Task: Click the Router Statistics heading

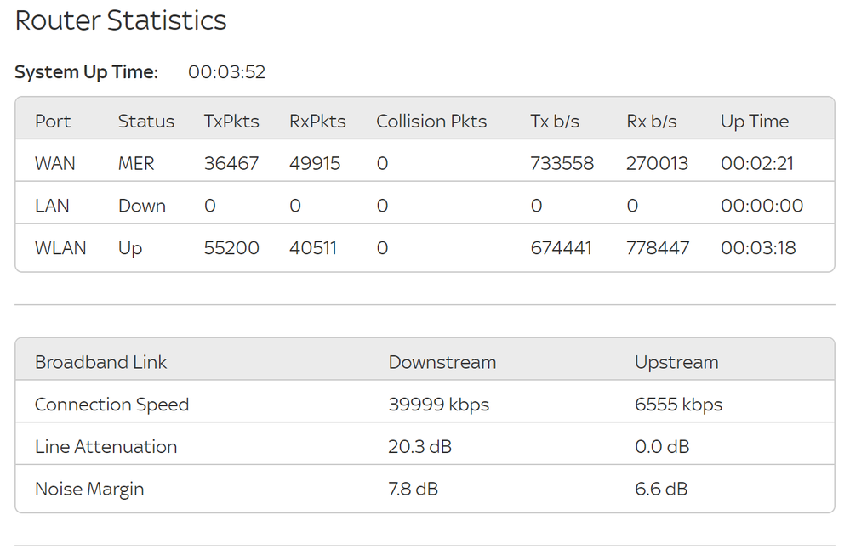Action: (121, 21)
